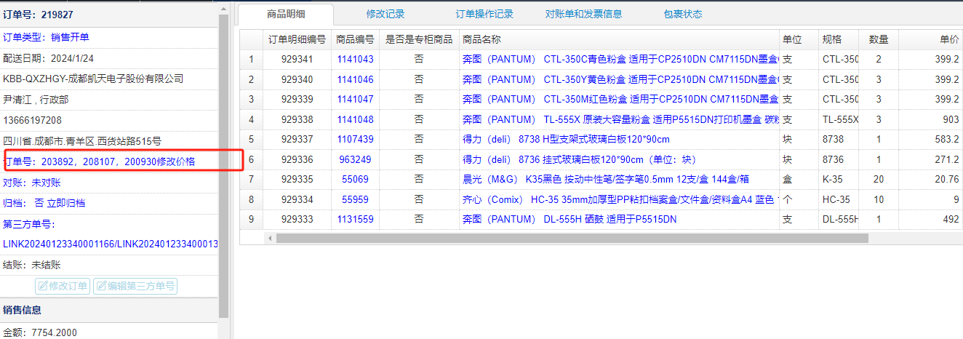Screen dimensions: 963x339
Task: Click the 立即归档 link
Action: 66,203
